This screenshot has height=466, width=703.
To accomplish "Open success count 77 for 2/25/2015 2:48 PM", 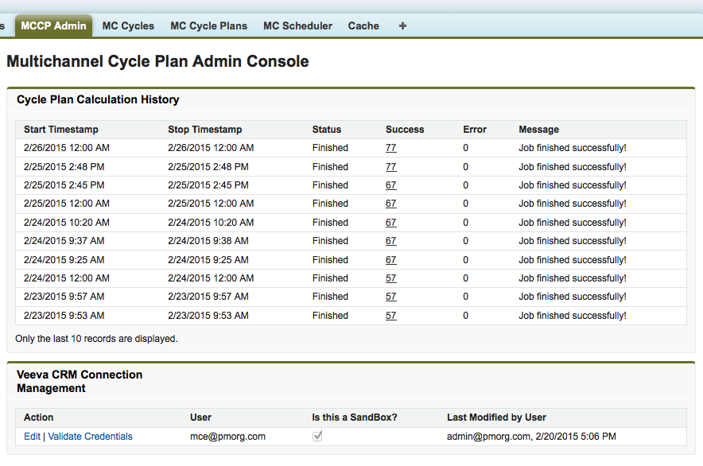I will pos(390,167).
